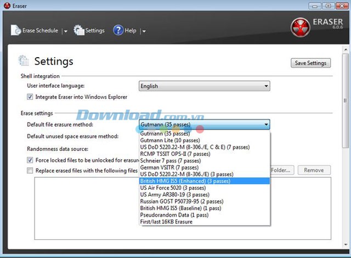Click the Settings page header icon

[24, 61]
